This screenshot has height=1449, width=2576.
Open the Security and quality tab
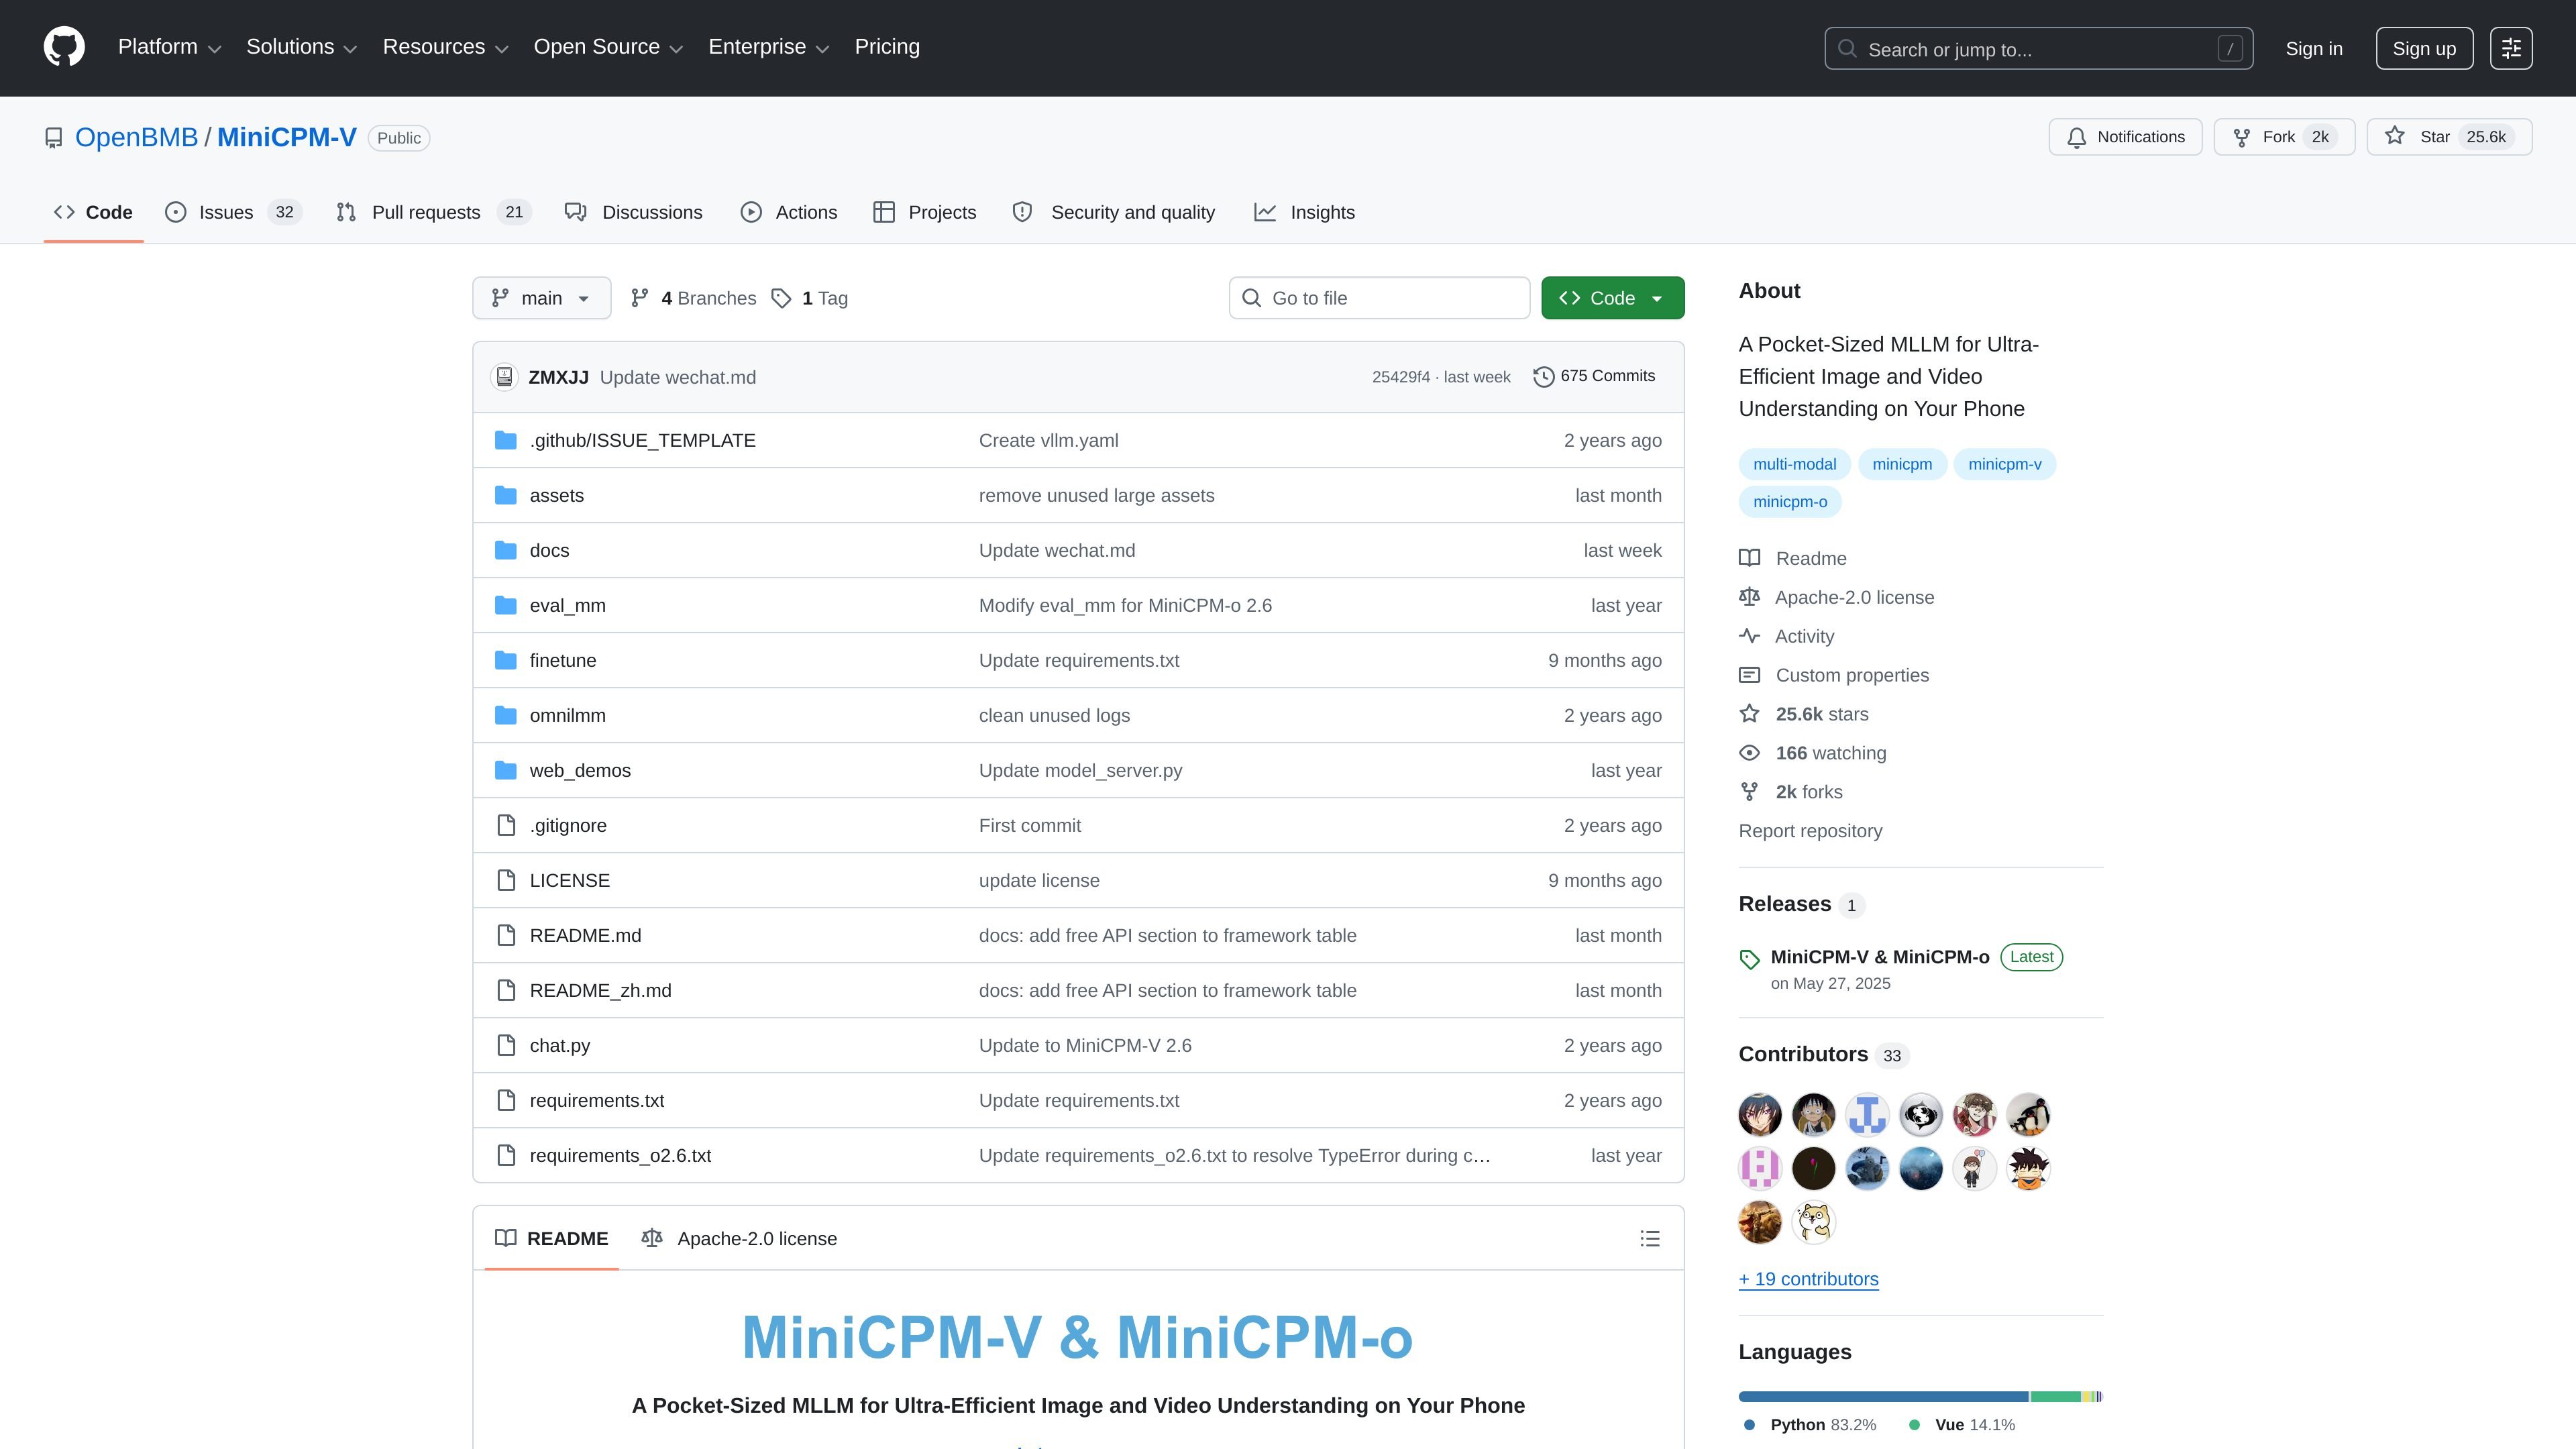(1114, 212)
